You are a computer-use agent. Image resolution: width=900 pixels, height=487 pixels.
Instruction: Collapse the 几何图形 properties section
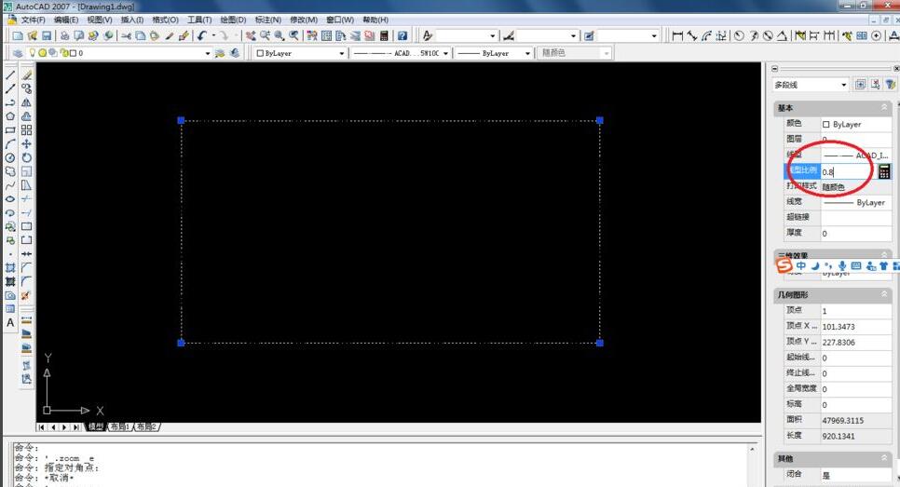884,293
